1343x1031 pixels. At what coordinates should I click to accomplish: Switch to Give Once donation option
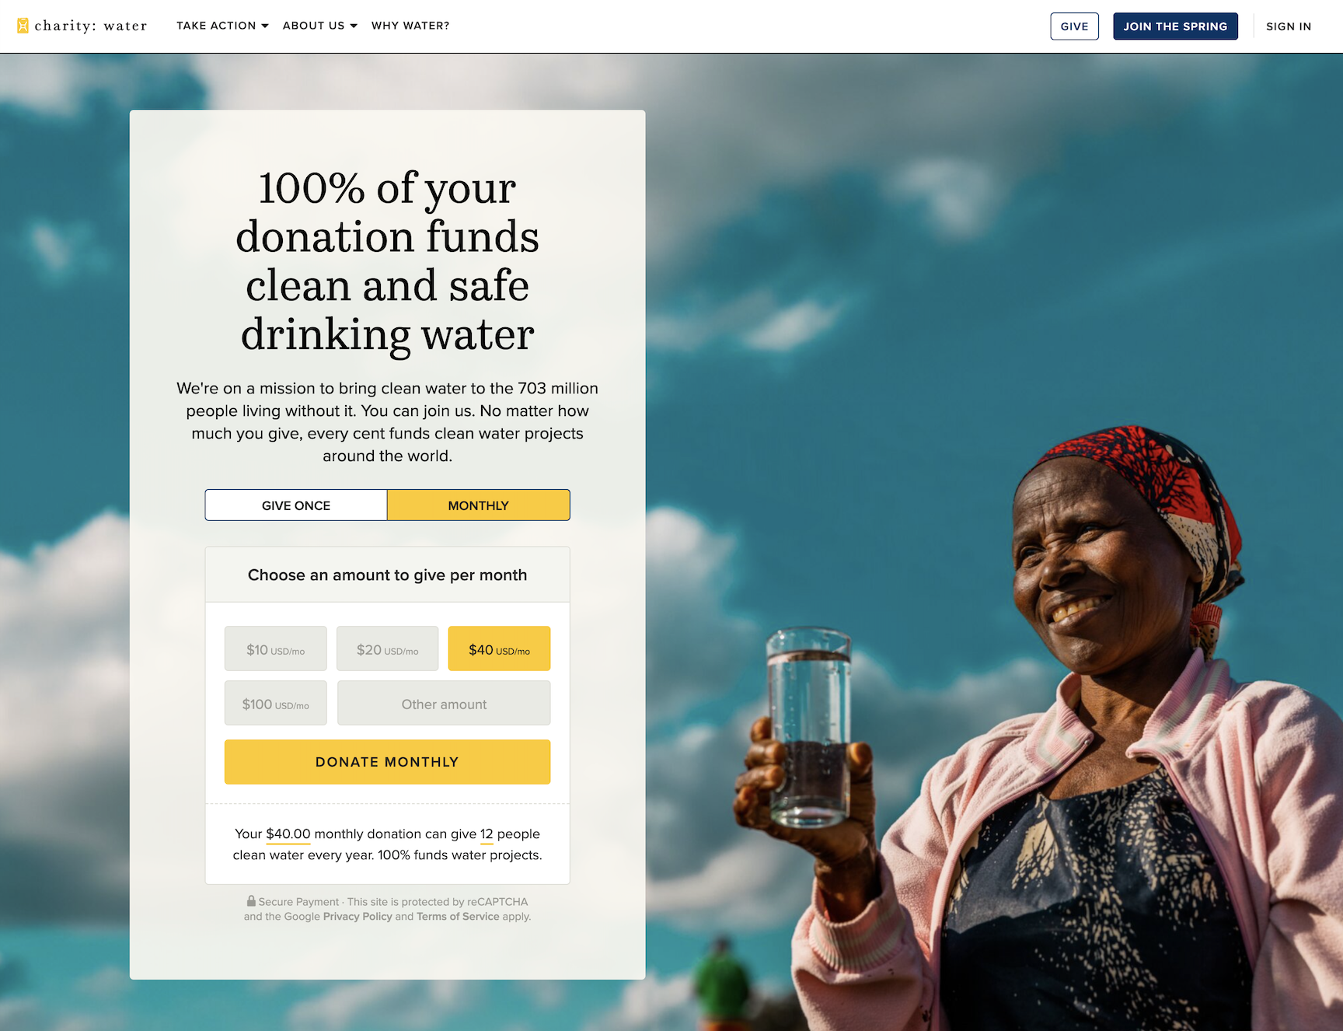(296, 505)
